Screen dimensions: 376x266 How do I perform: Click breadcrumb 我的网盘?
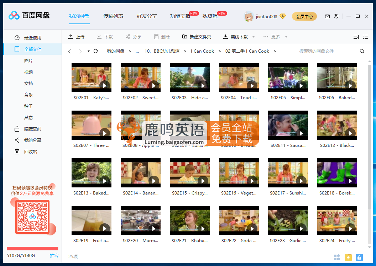click(x=116, y=51)
